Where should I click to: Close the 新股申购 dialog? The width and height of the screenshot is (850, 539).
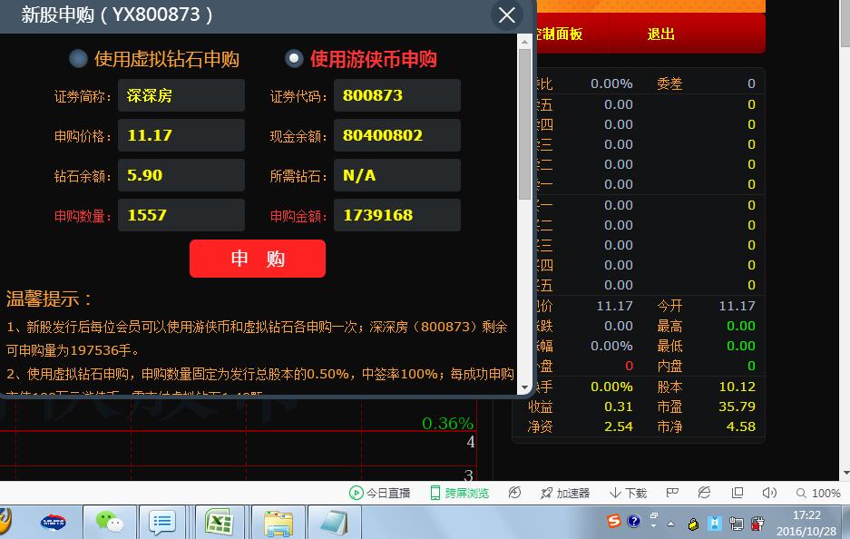pyautogui.click(x=507, y=15)
